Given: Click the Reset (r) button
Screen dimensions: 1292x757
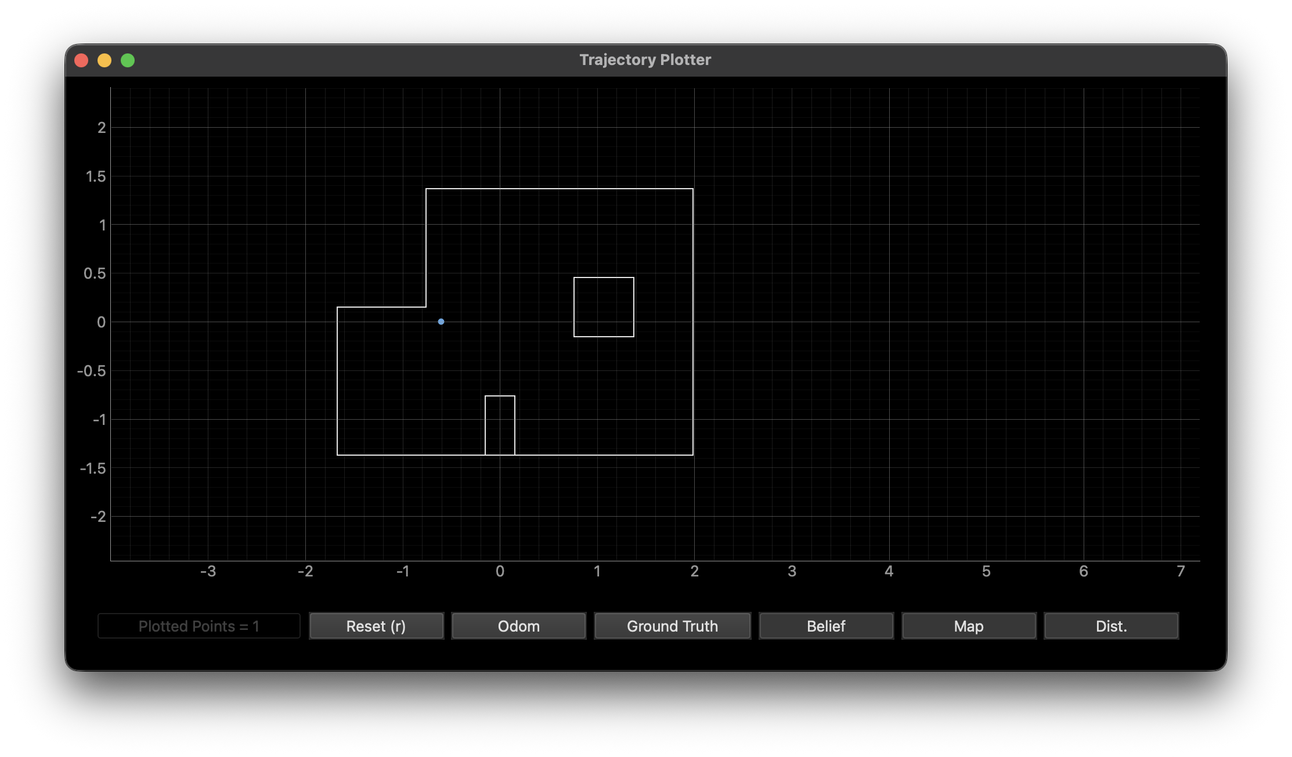Looking at the screenshot, I should (x=376, y=626).
